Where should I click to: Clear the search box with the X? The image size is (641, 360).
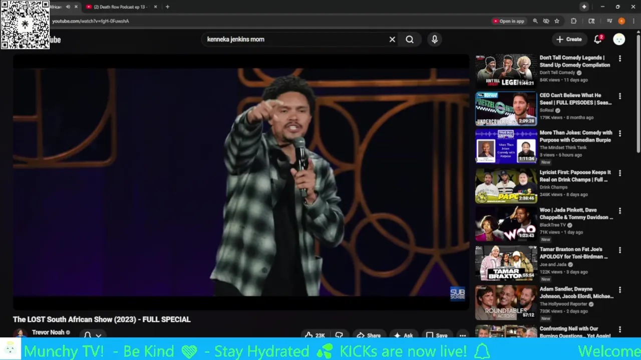point(392,39)
